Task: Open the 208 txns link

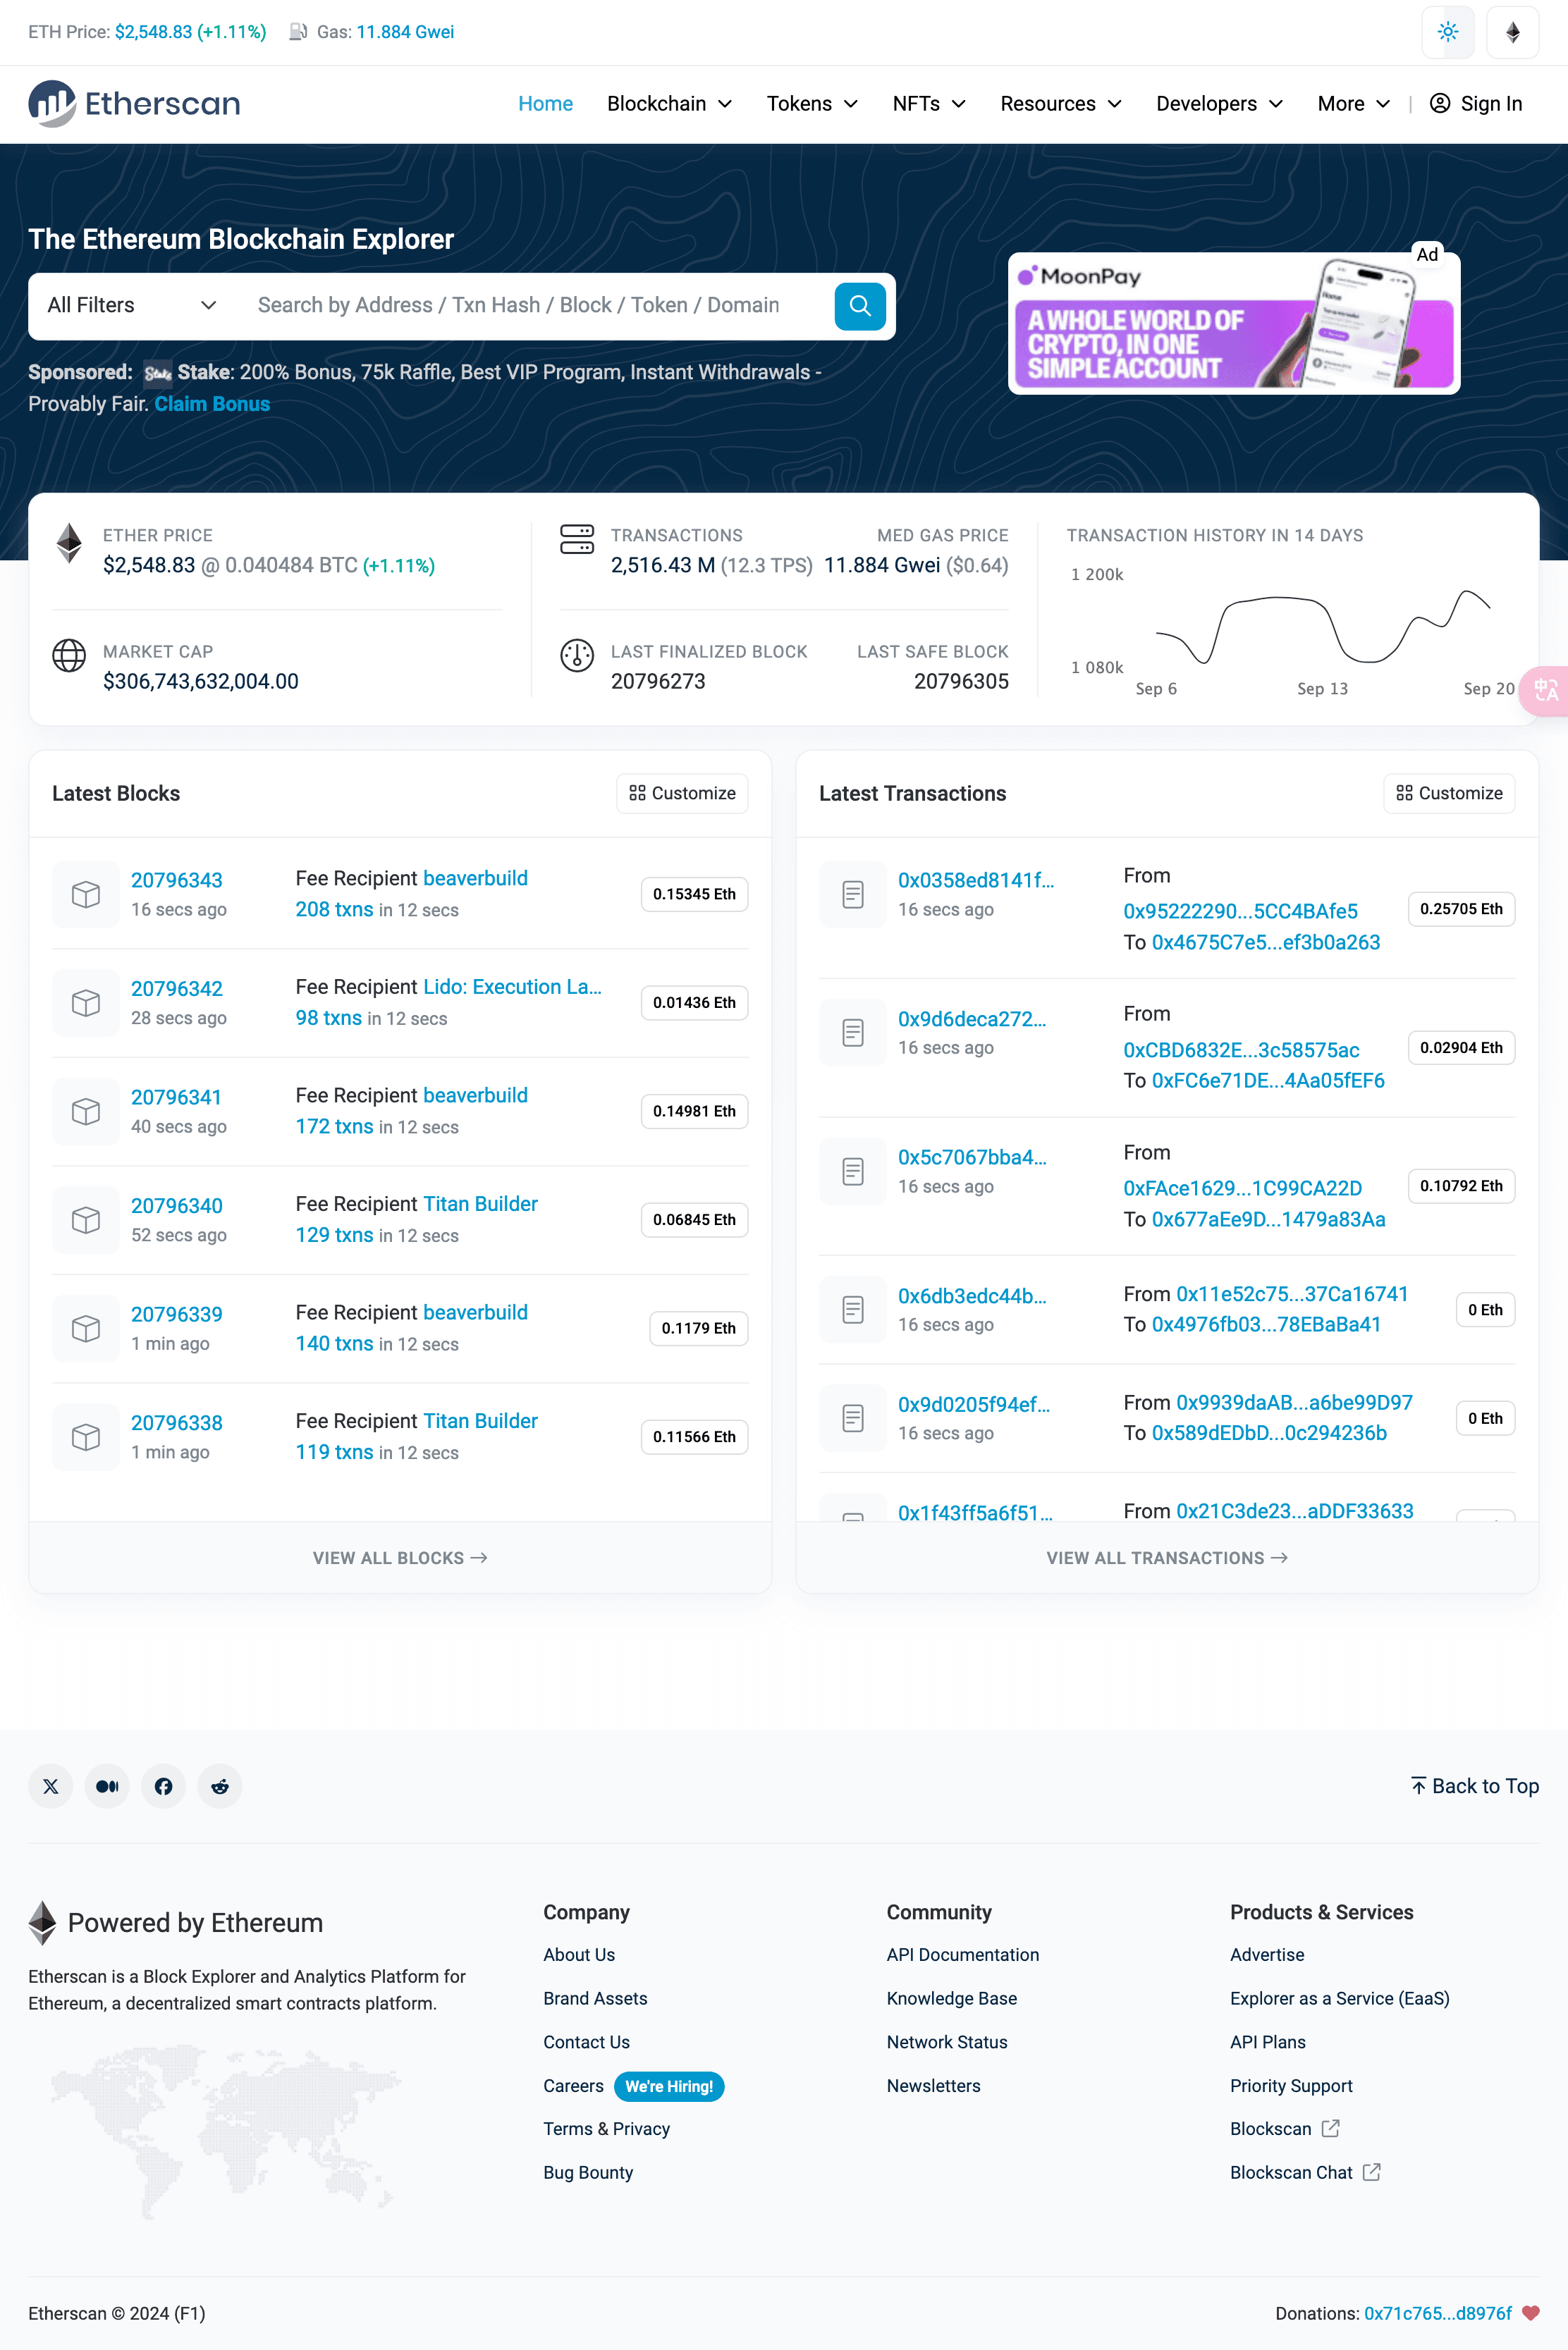Action: pyautogui.click(x=334, y=909)
